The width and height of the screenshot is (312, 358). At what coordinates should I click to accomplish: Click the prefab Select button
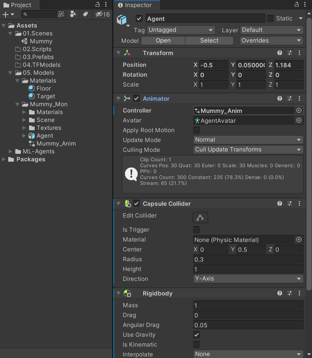click(x=209, y=41)
